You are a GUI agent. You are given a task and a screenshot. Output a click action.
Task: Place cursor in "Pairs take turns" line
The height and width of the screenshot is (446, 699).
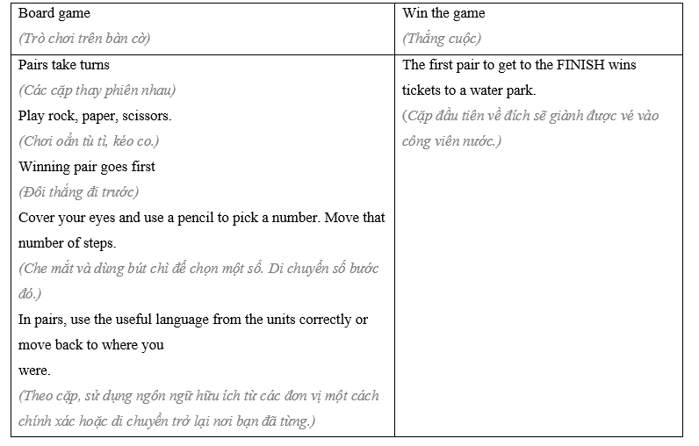pos(64,65)
